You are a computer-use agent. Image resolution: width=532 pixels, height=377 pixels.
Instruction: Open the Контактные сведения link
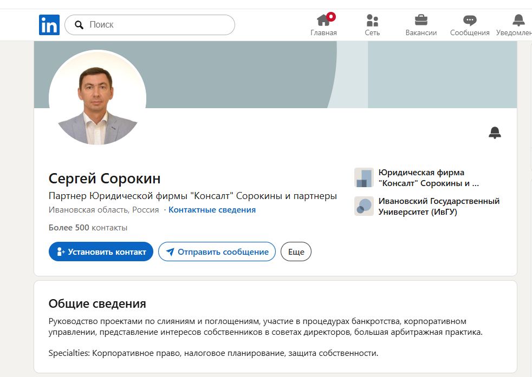pos(212,210)
